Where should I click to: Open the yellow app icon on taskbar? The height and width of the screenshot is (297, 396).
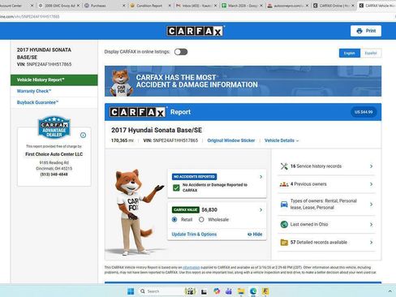coord(265,291)
